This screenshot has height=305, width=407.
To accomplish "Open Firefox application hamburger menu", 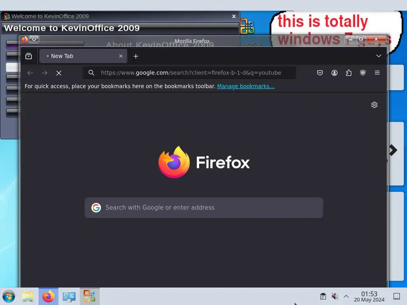I will [x=377, y=73].
